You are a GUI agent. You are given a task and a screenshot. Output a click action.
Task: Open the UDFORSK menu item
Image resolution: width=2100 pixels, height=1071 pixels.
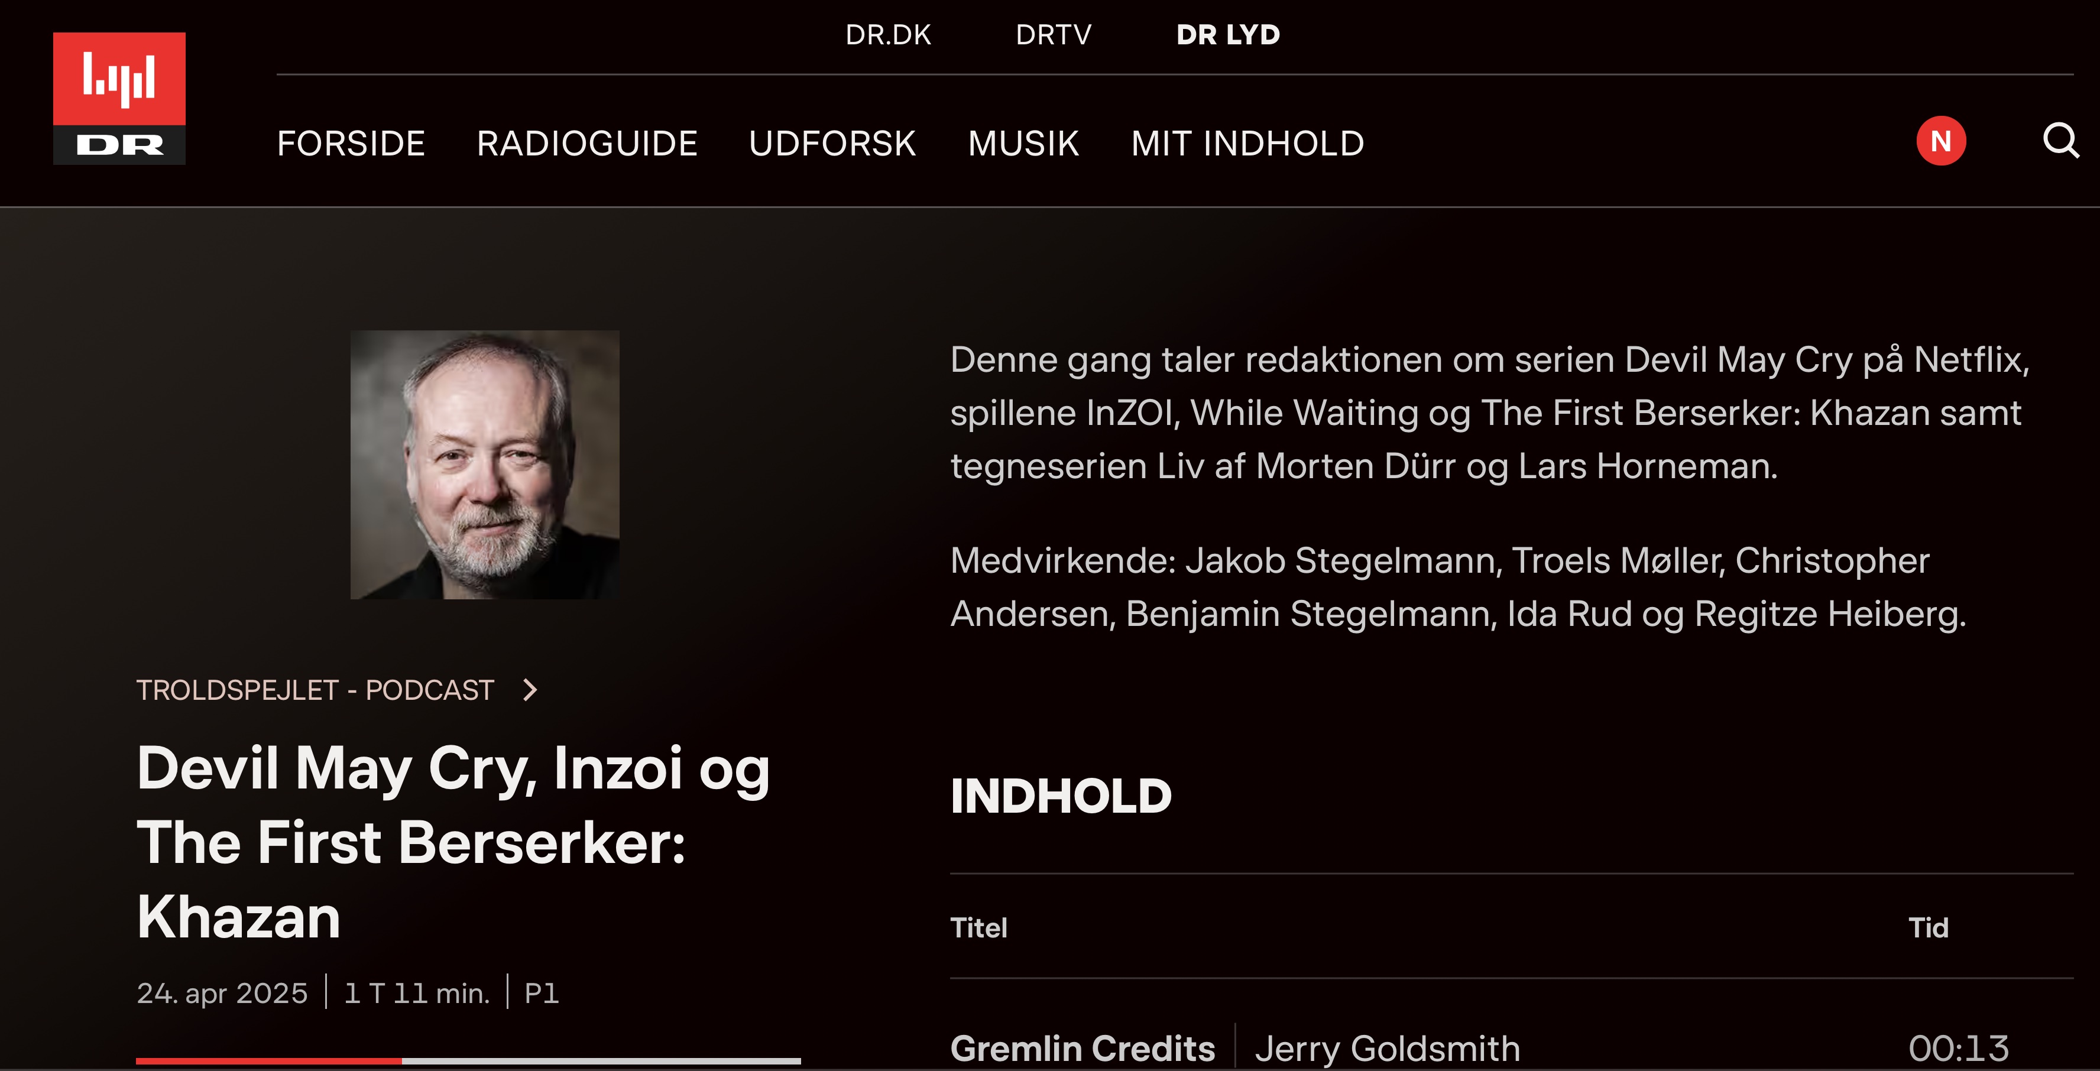(x=832, y=144)
